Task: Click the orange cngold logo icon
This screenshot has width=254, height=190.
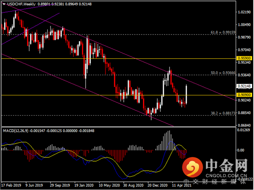Action: click(193, 168)
